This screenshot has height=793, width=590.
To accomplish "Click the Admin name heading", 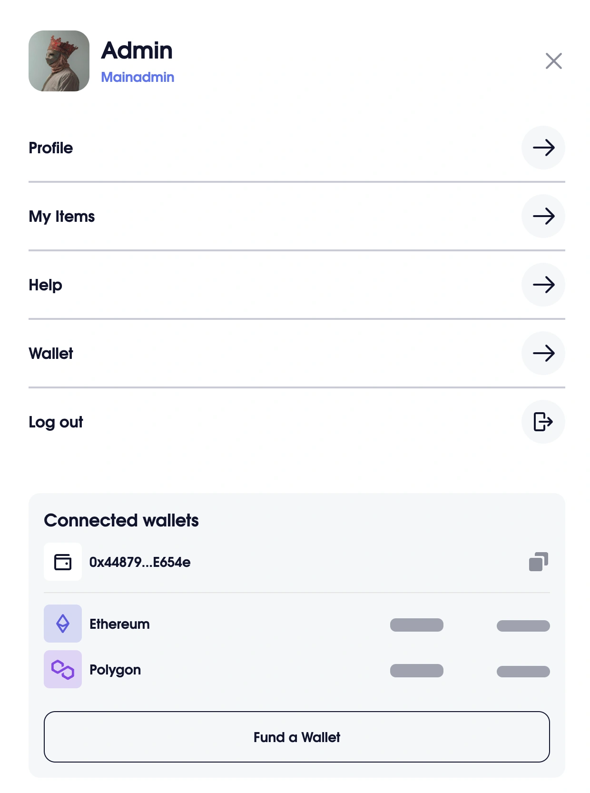I will 137,50.
